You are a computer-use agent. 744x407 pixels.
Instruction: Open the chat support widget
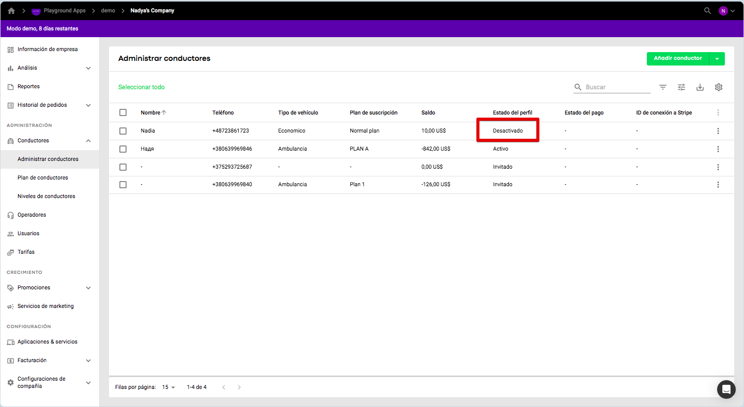[726, 389]
